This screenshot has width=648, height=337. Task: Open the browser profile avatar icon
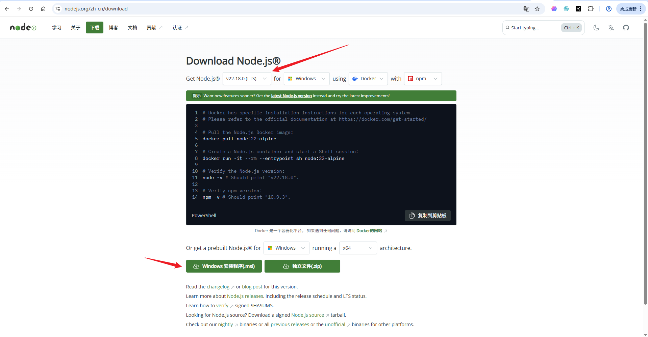point(609,9)
